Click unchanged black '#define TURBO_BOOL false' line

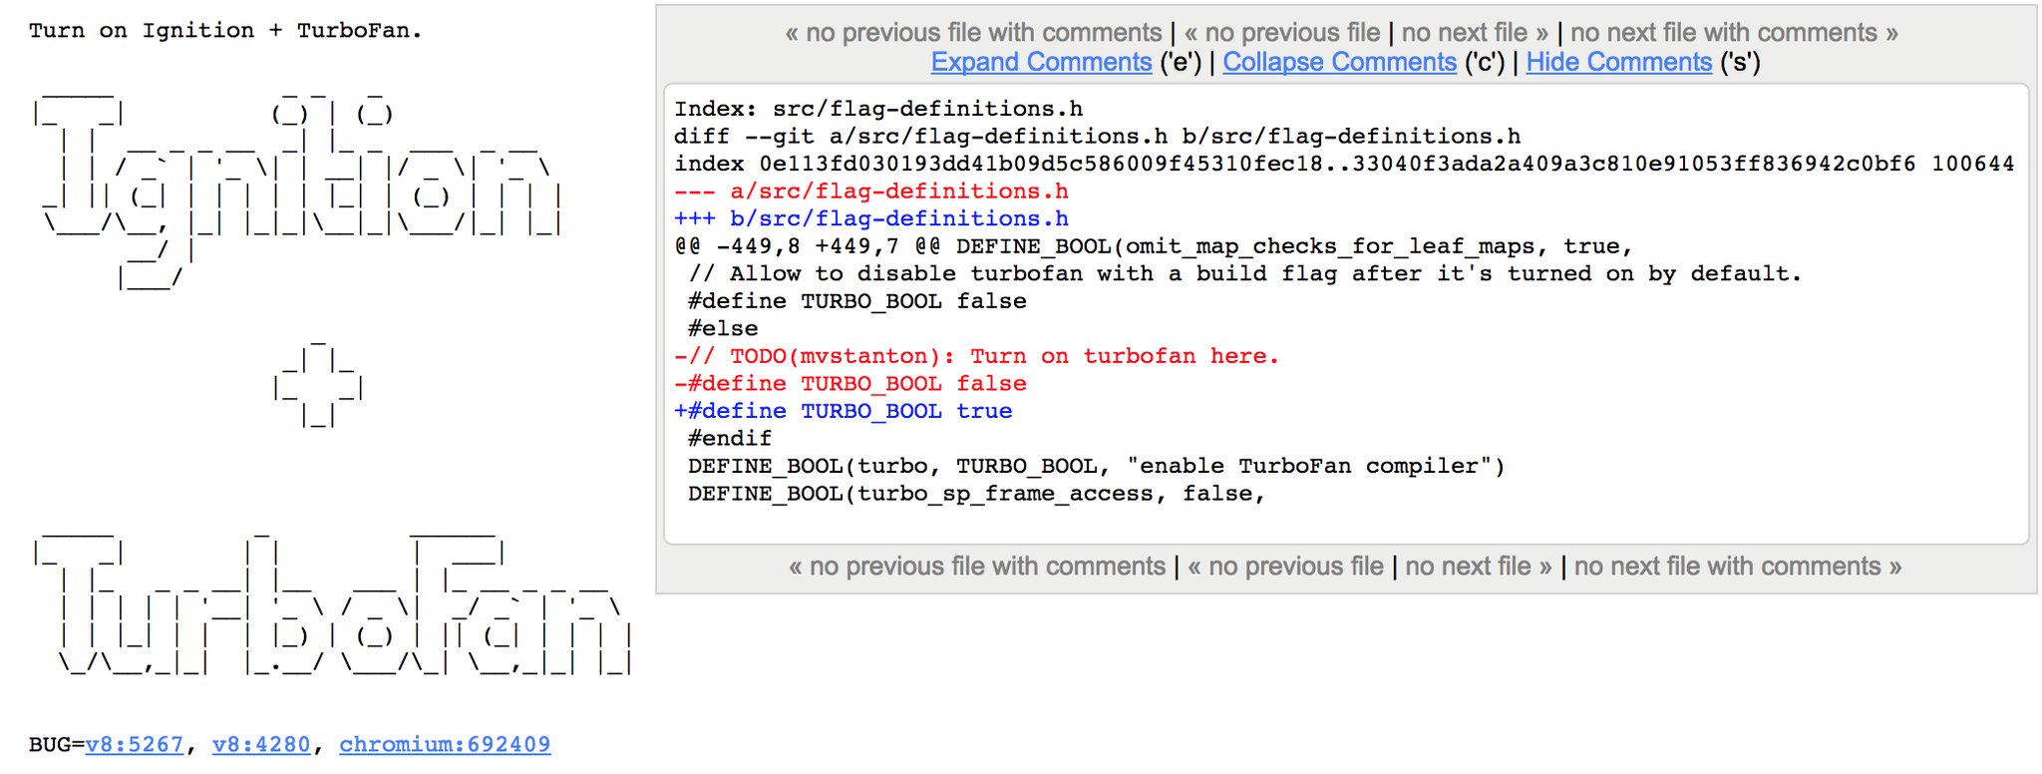(857, 301)
